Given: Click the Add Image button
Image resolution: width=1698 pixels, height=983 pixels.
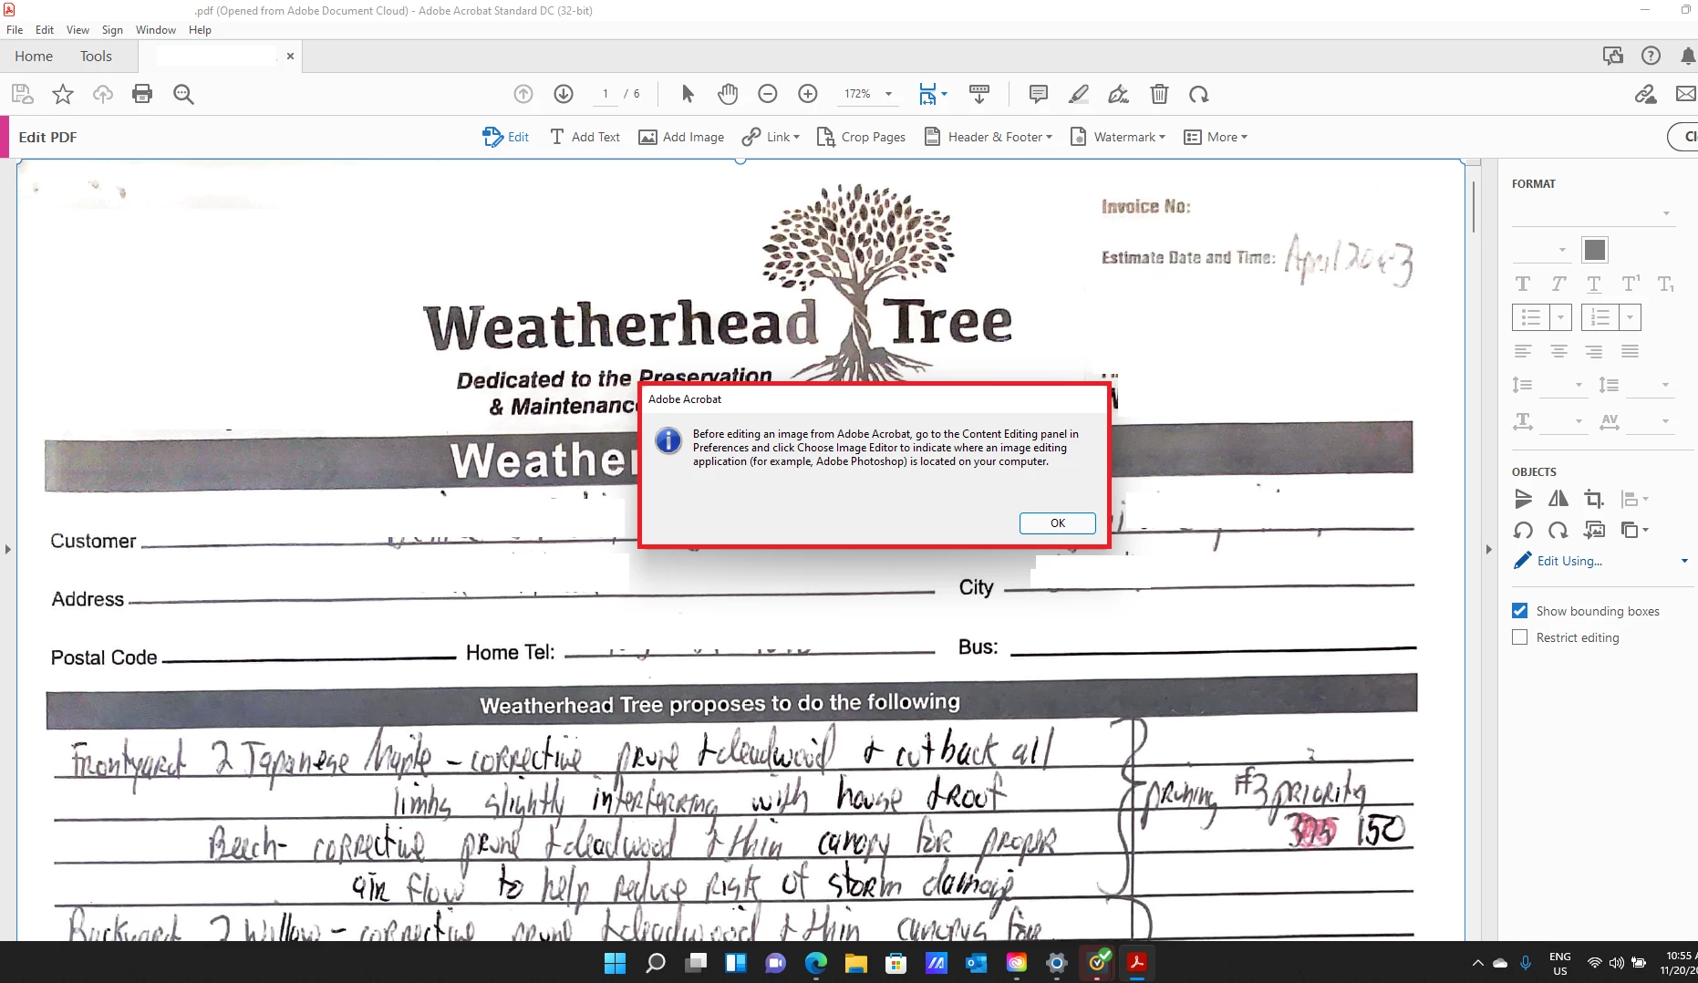Looking at the screenshot, I should (681, 137).
